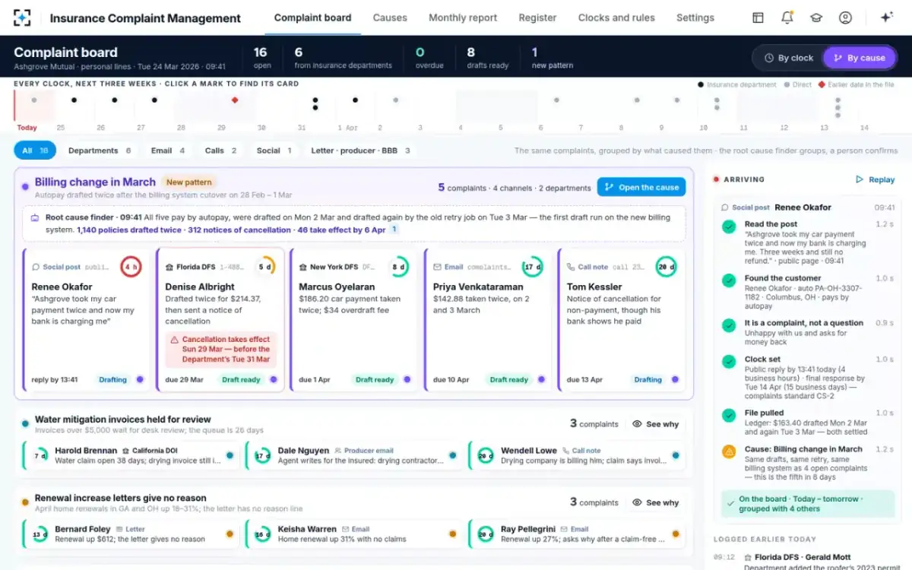Click the 17 d clock ring on Priya Venkataraman card
The height and width of the screenshot is (570, 912).
point(532,267)
